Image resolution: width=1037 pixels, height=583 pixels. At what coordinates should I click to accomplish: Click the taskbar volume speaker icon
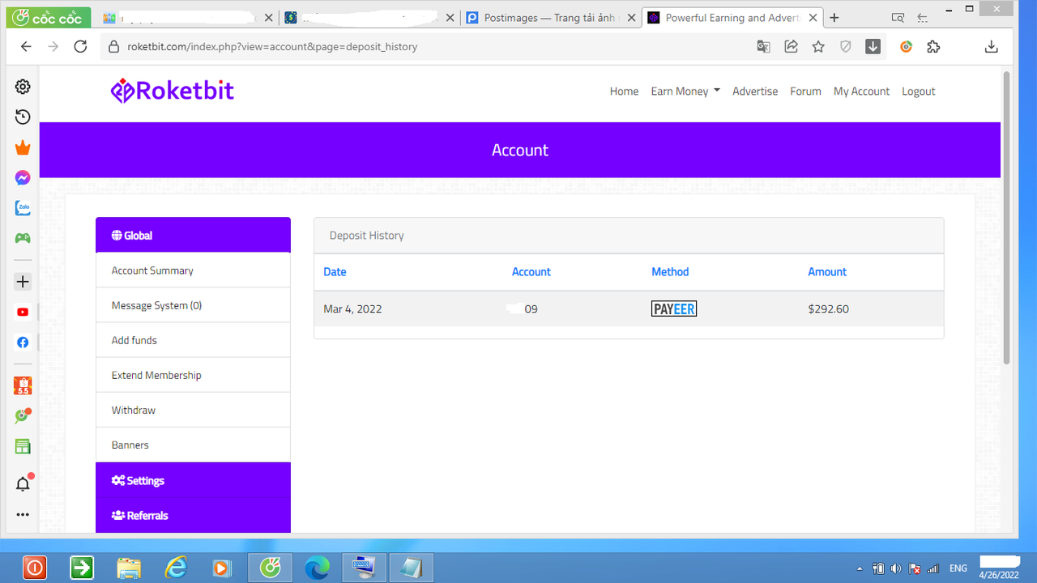[896, 568]
